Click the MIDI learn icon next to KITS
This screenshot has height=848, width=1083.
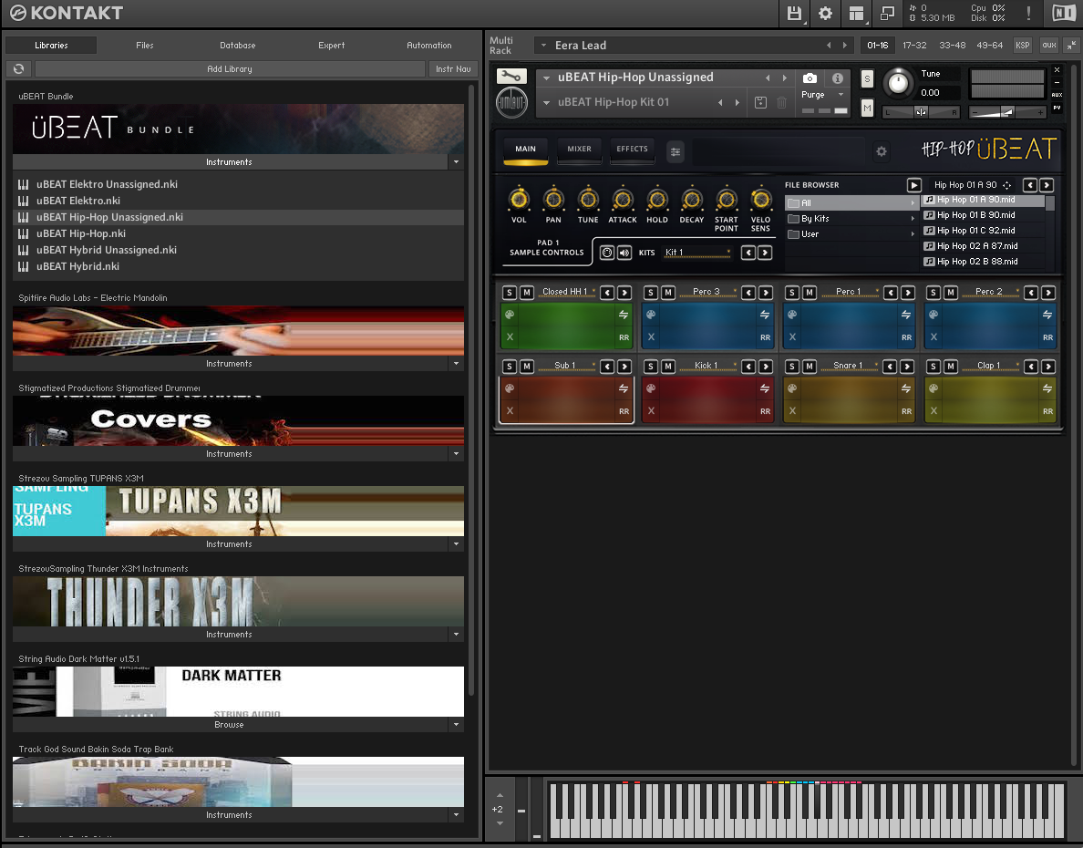[x=607, y=253]
